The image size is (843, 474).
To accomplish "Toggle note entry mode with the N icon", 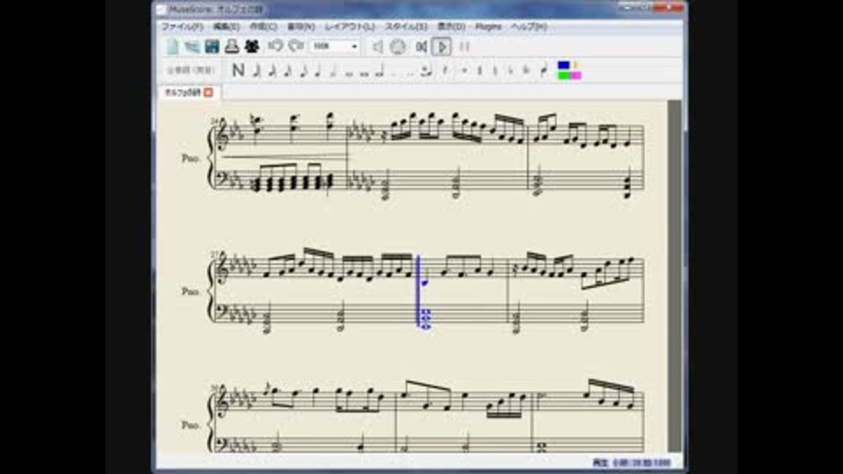I will (238, 70).
